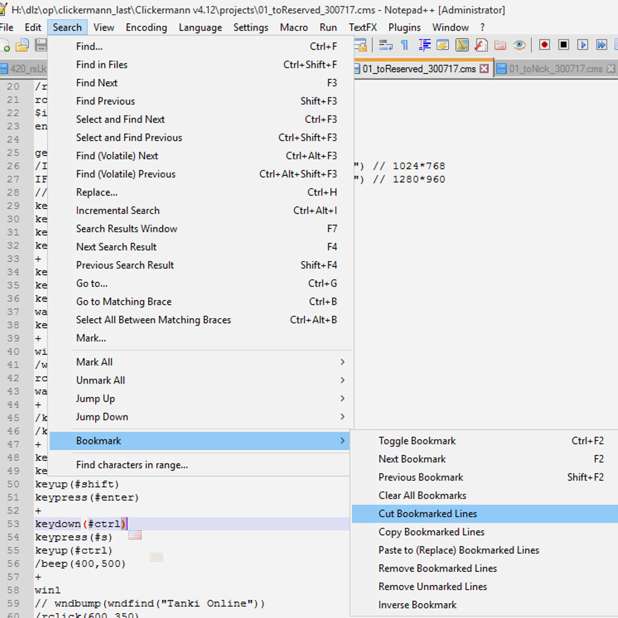Select Paste to (Replace) Bookmarked Lines

(x=485, y=550)
